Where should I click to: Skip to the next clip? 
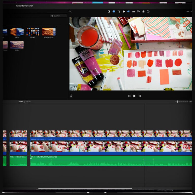pos(140,96)
